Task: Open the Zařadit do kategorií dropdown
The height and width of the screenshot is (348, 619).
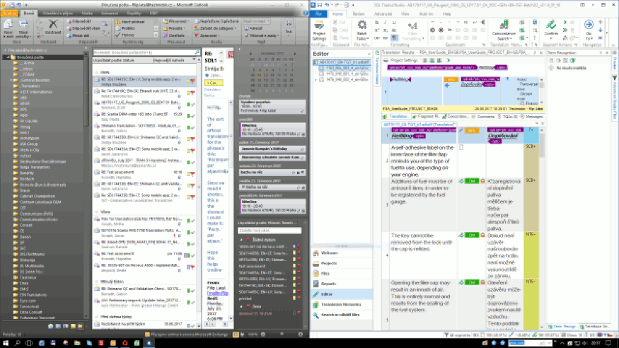Action: tap(216, 28)
